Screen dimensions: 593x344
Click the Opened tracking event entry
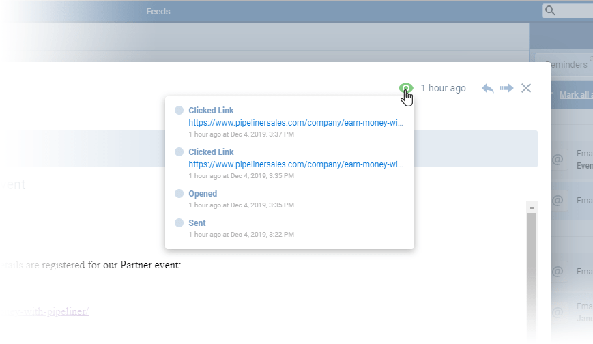point(203,194)
